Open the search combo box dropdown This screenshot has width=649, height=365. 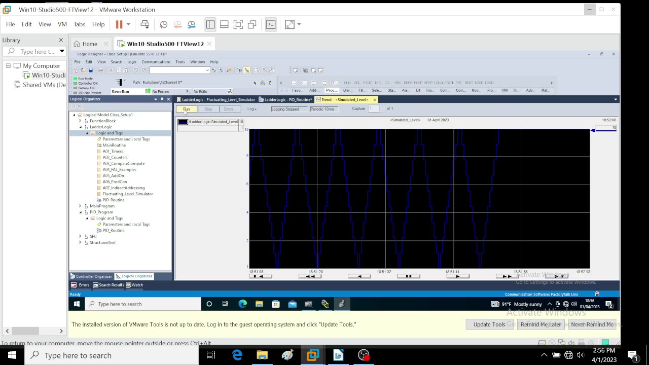pos(207,70)
